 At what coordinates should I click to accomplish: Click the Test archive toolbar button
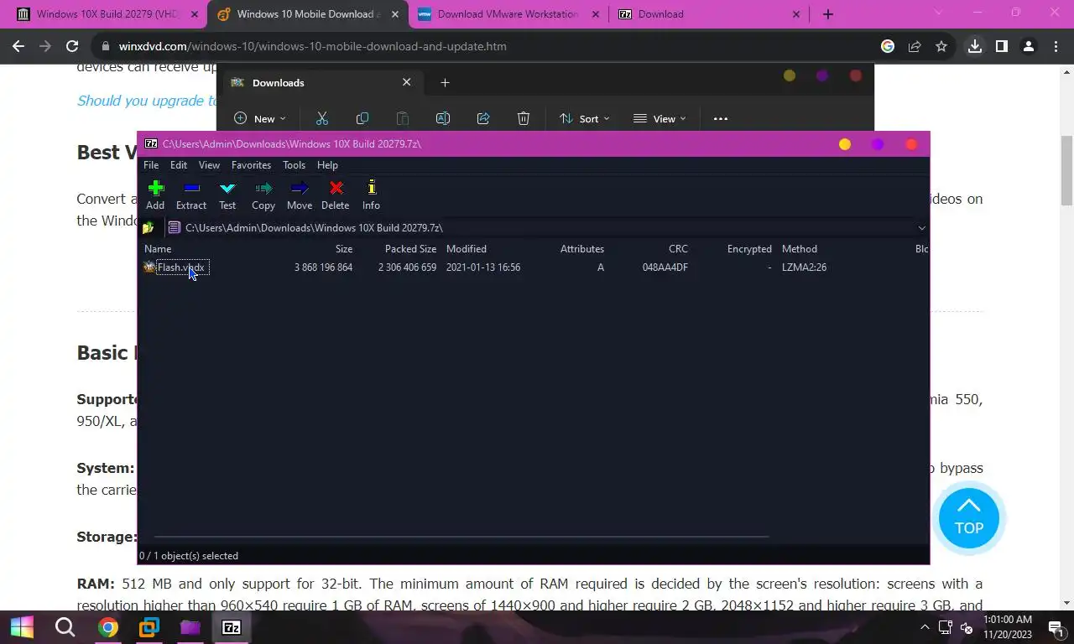coord(227,195)
